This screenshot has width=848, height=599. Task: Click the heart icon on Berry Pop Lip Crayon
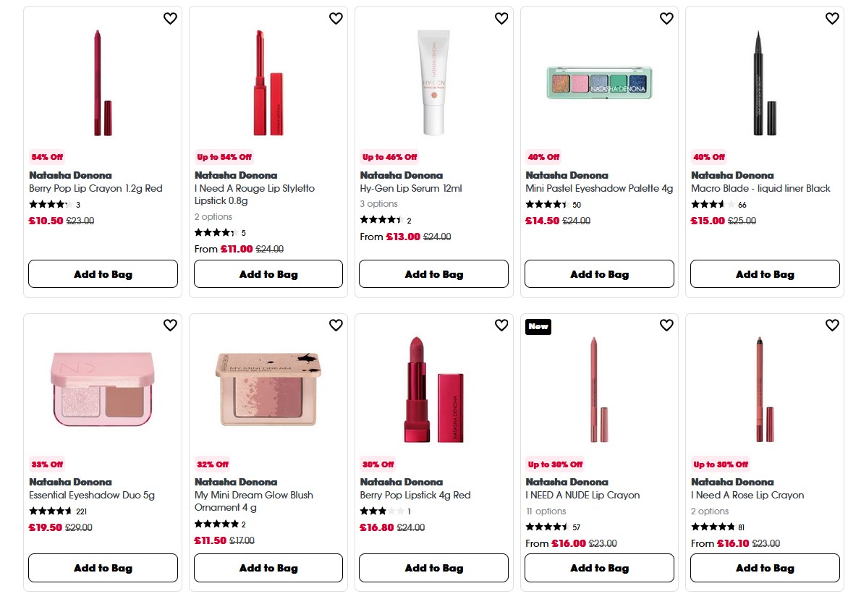[x=170, y=18]
